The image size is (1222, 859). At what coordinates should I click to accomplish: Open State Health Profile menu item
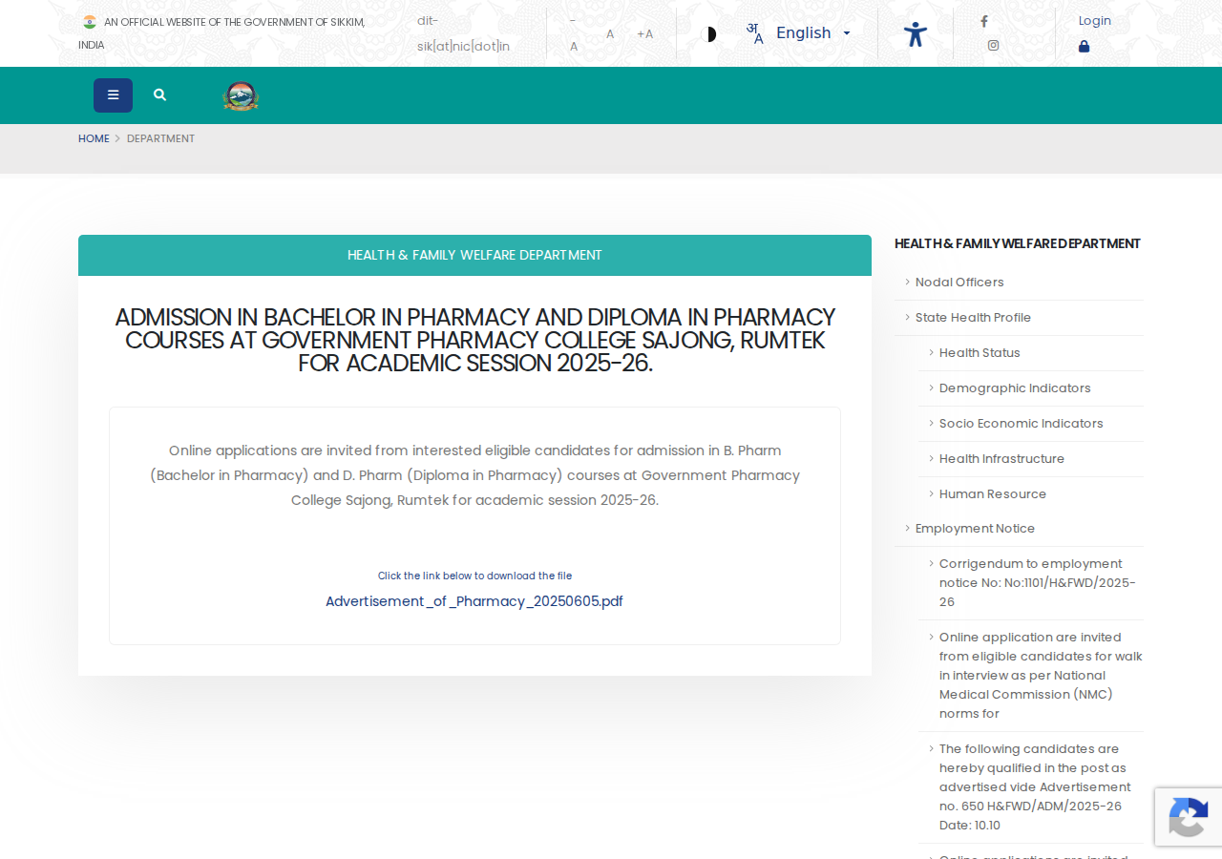pyautogui.click(x=973, y=318)
